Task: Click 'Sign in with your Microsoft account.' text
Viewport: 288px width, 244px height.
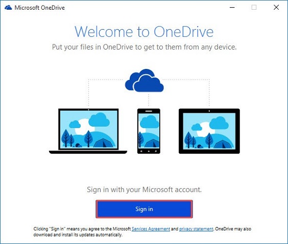Action: pyautogui.click(x=144, y=189)
